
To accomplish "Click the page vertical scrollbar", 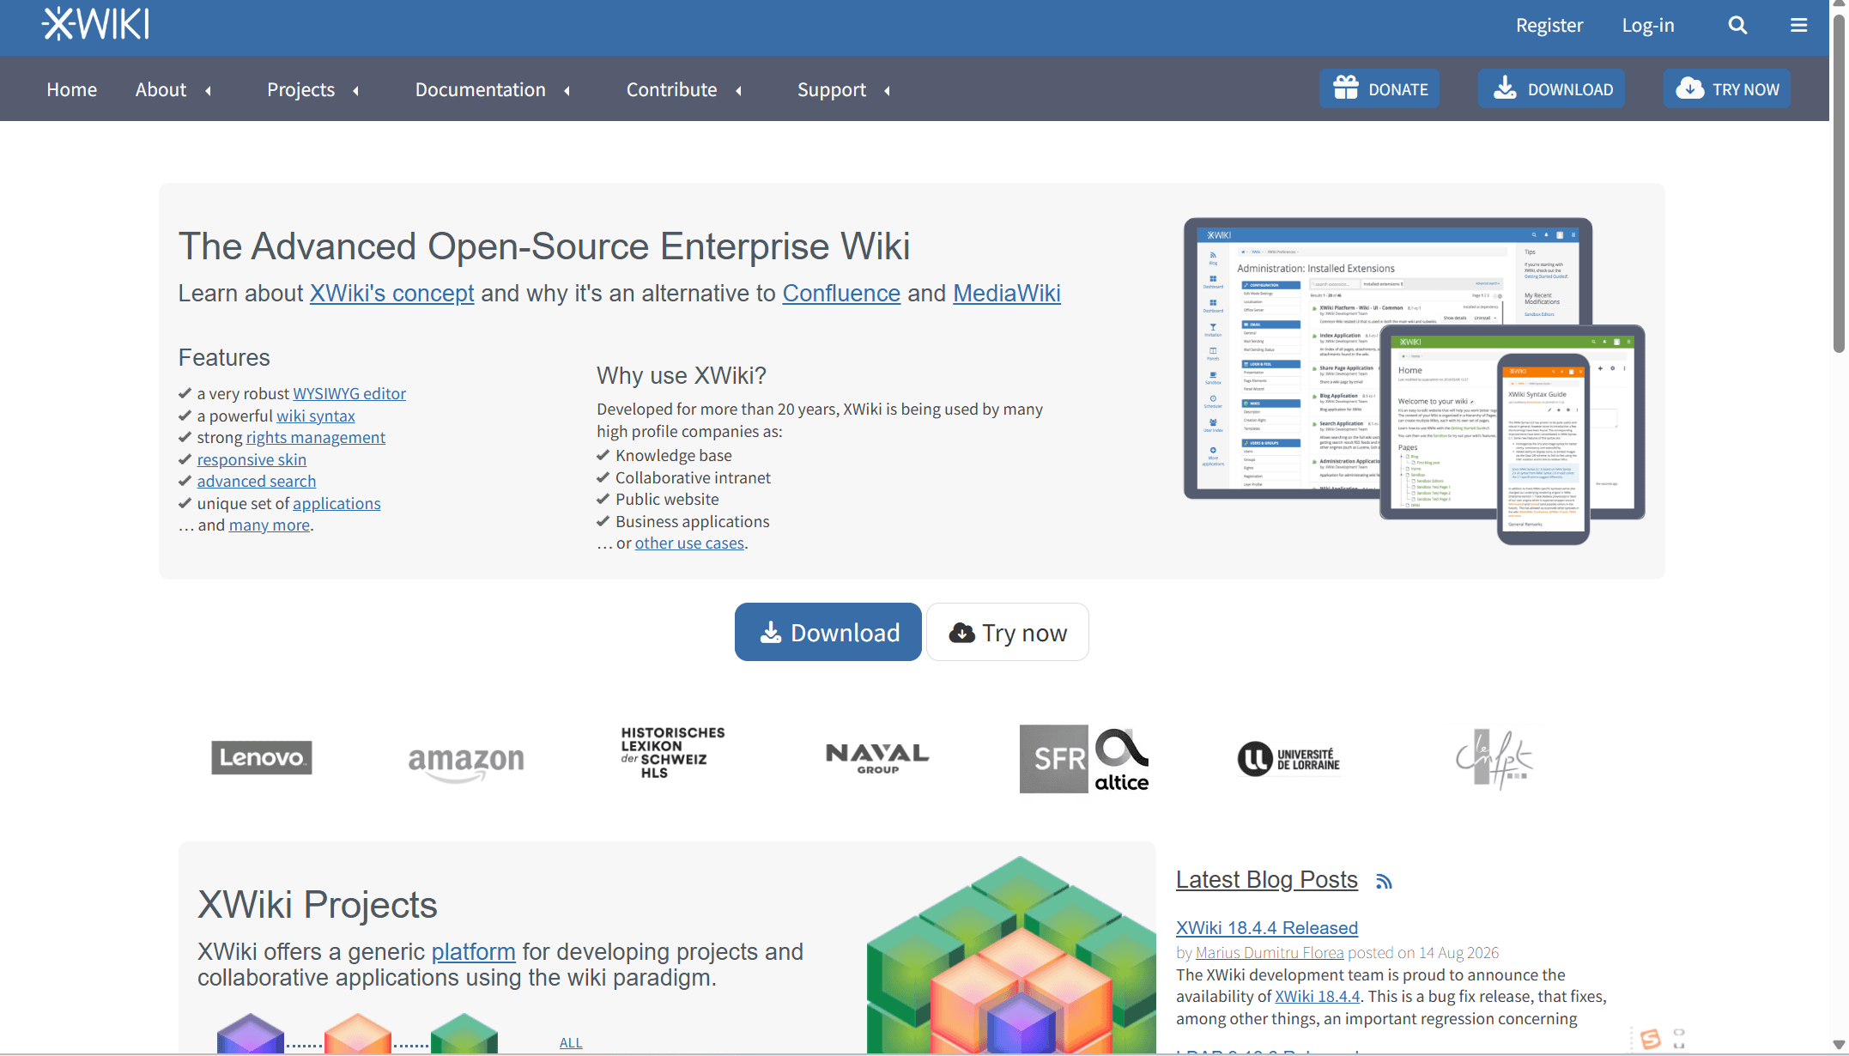I will [1839, 528].
